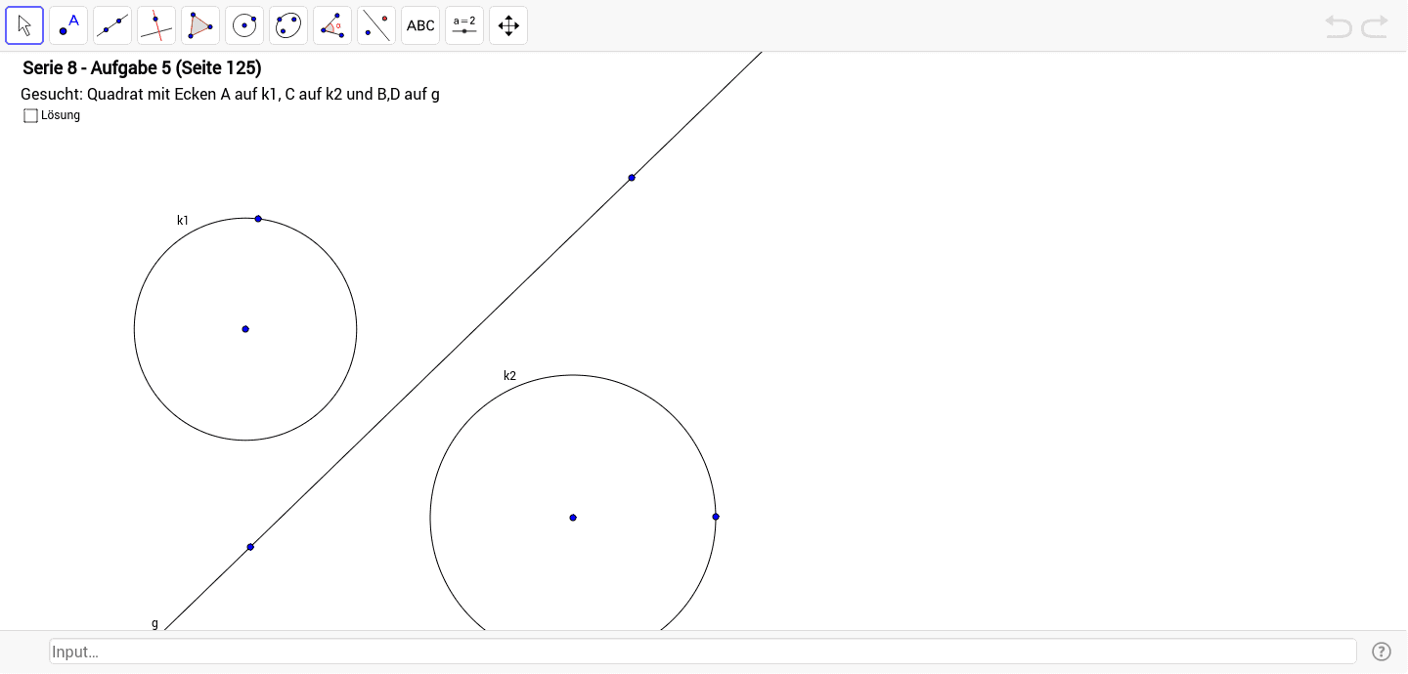Select the Reflect about line tool
Viewport: 1408px width, 674px height.
coord(376,25)
